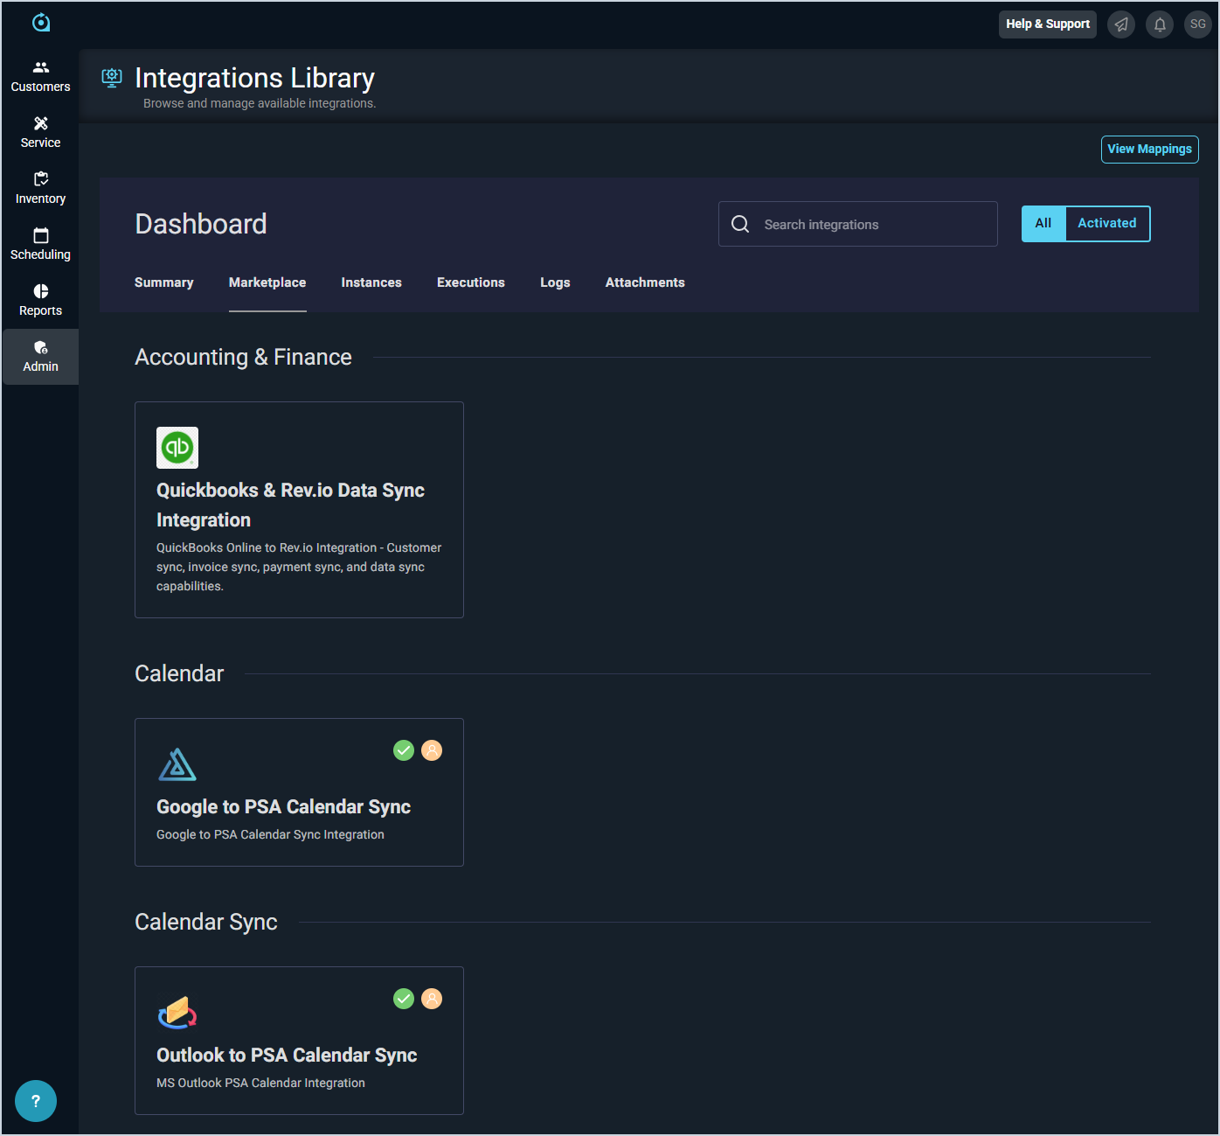Select the All integrations filter
This screenshot has width=1220, height=1136.
(x=1043, y=224)
